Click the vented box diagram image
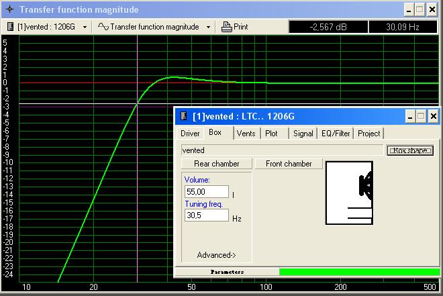443x296 pixels. point(349,193)
